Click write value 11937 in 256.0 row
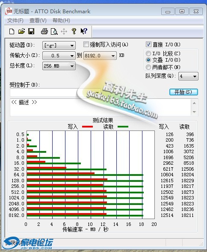Screen dimensions: 207x252 [167, 186]
